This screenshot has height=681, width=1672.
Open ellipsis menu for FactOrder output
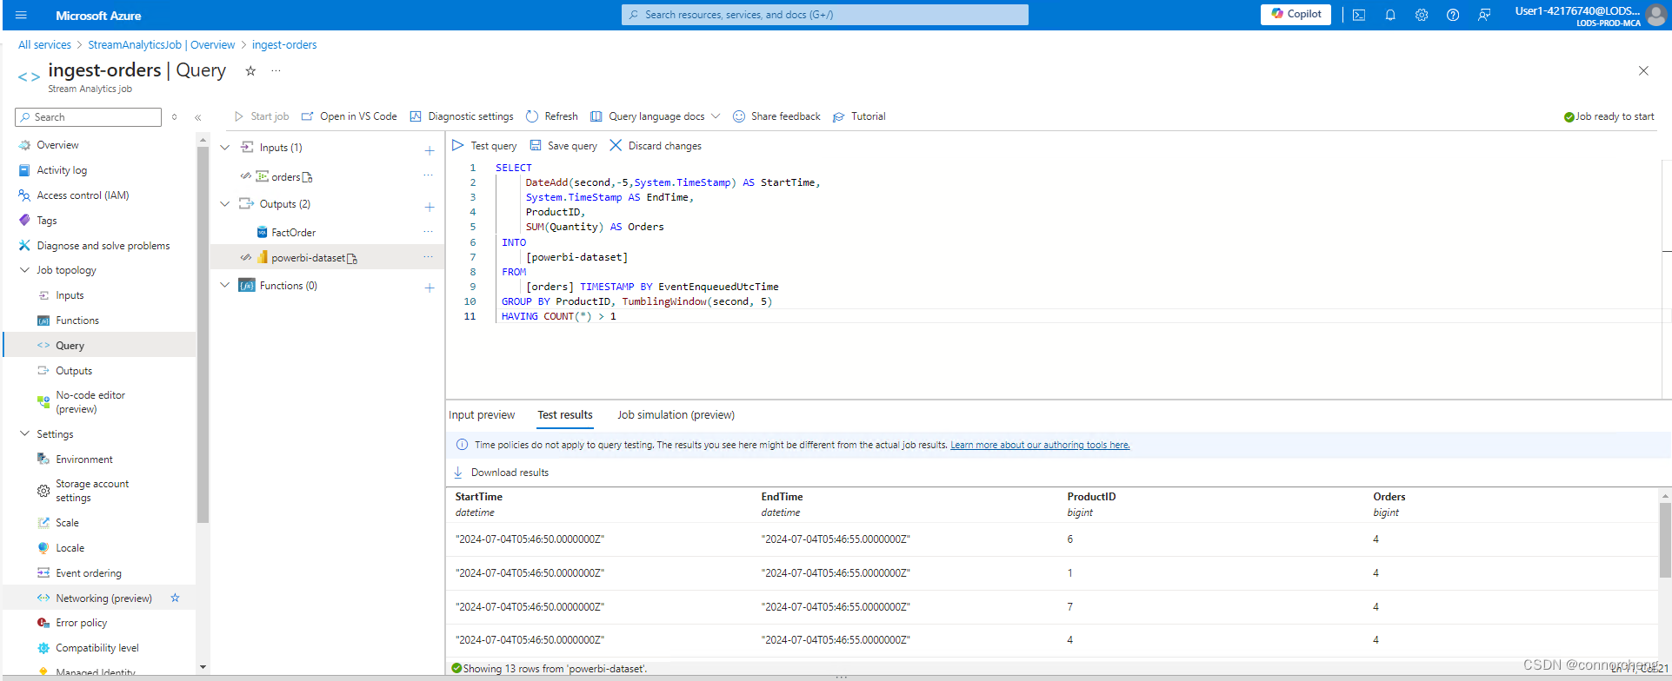pos(428,232)
